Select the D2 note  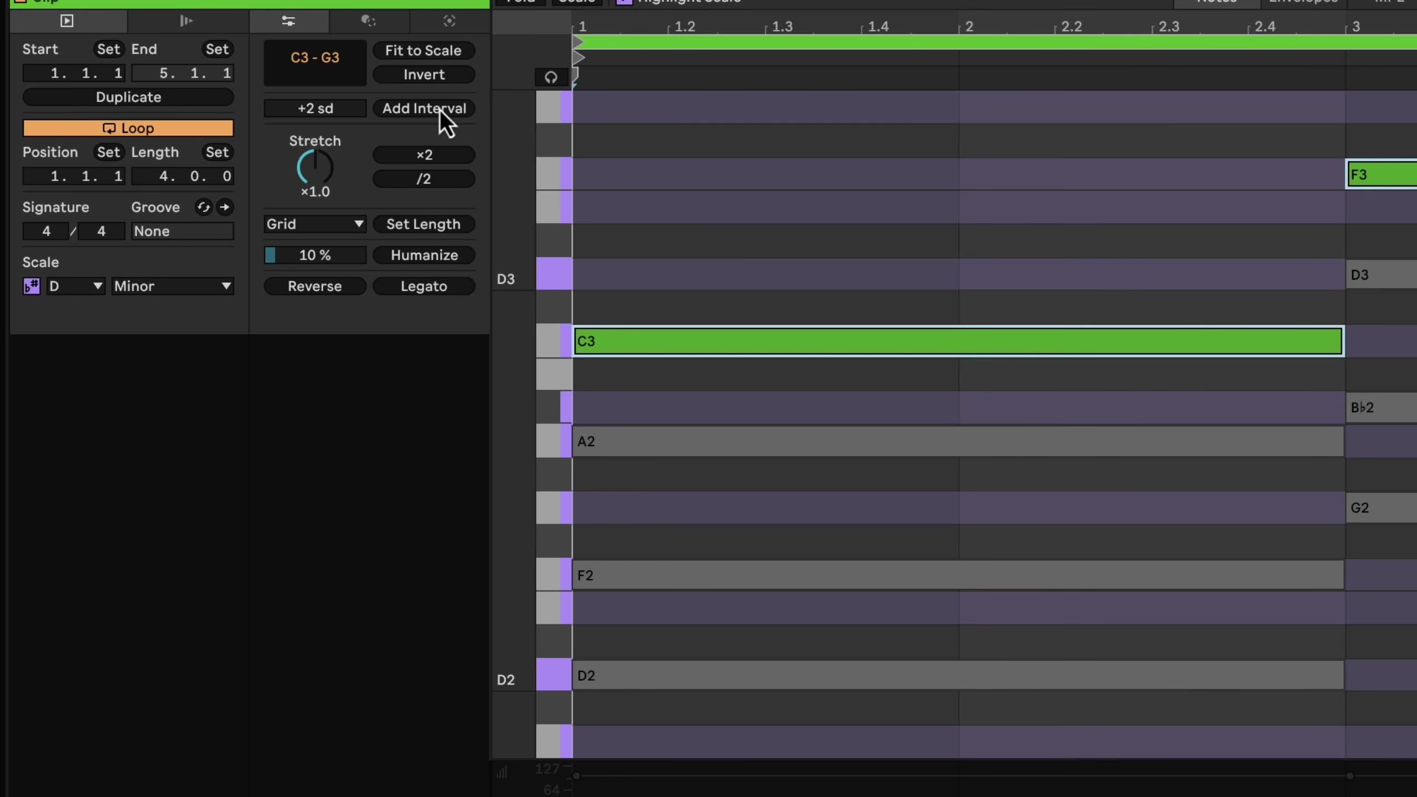click(x=958, y=675)
